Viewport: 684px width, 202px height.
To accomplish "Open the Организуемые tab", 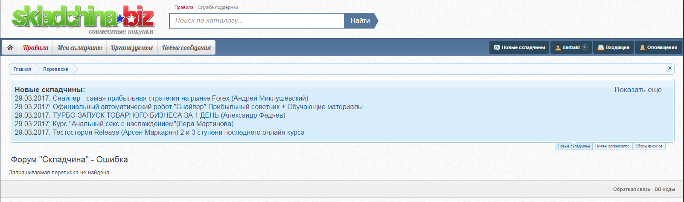I will pos(132,48).
